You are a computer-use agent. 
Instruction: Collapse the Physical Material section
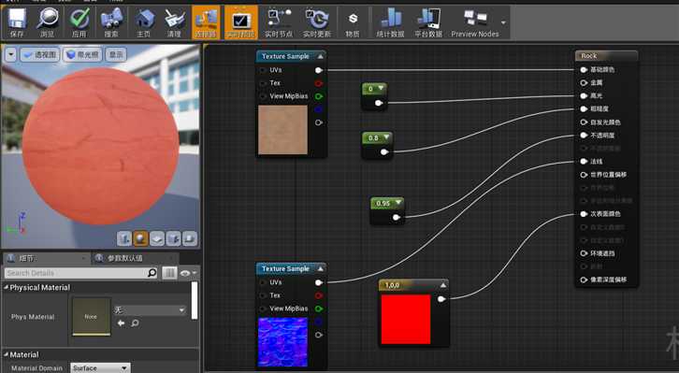[x=6, y=287]
